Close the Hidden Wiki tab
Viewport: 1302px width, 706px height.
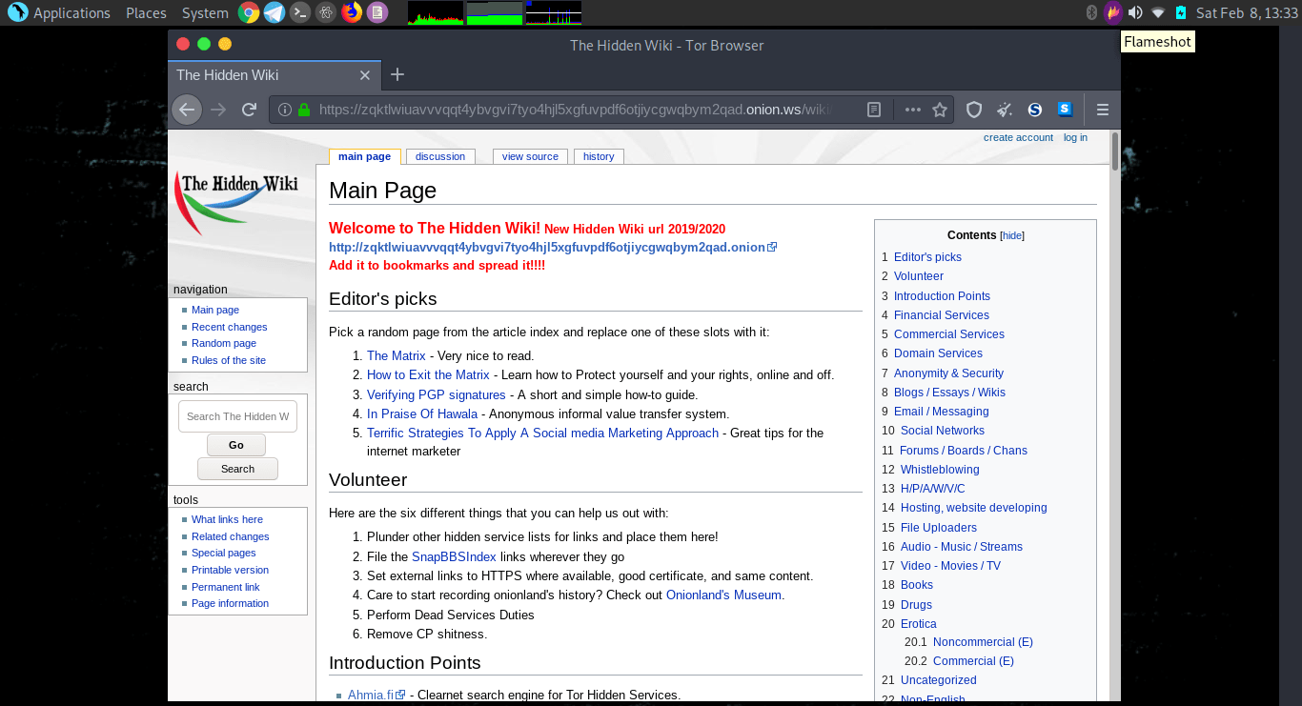tap(364, 75)
